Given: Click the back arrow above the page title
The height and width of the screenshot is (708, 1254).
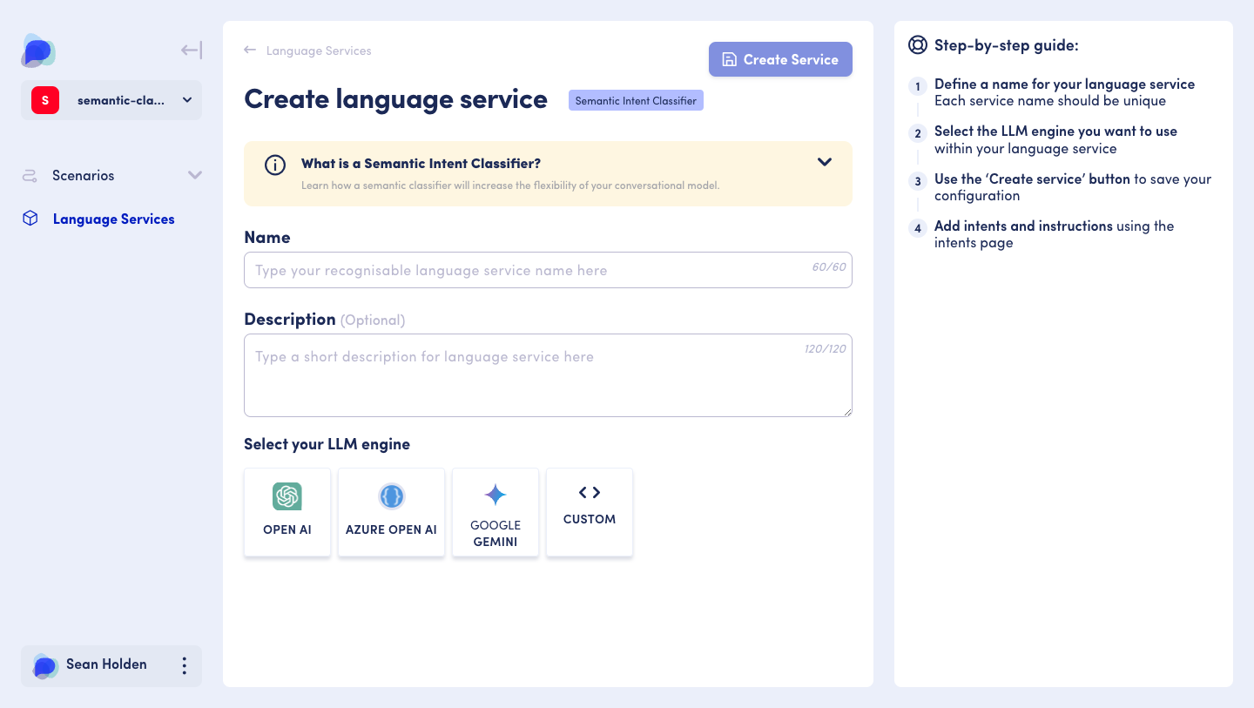Looking at the screenshot, I should pyautogui.click(x=250, y=51).
